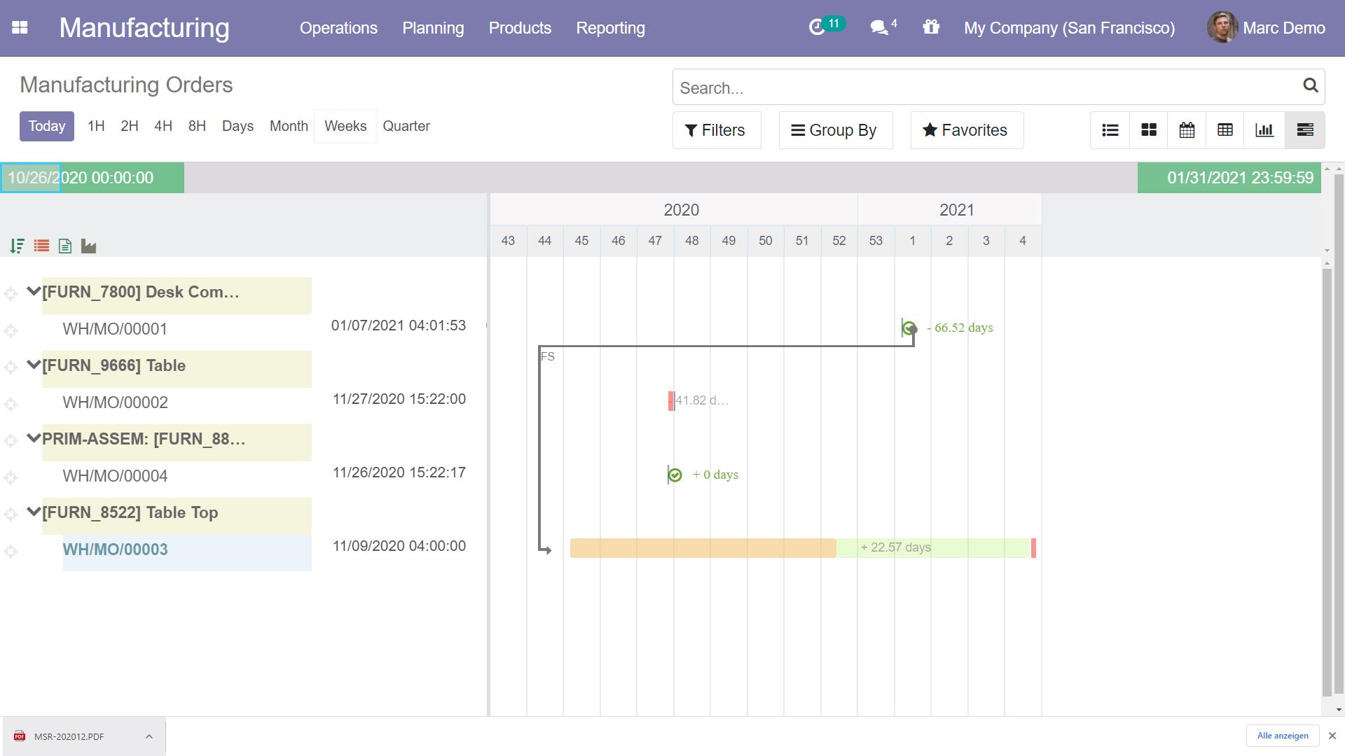This screenshot has width=1345, height=756.
Task: Open the Pivot table view
Action: (x=1225, y=130)
